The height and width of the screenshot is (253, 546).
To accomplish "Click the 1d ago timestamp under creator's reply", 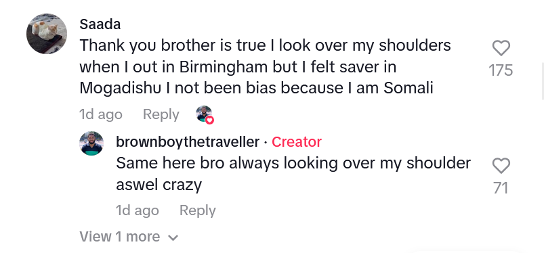I will pyautogui.click(x=138, y=210).
